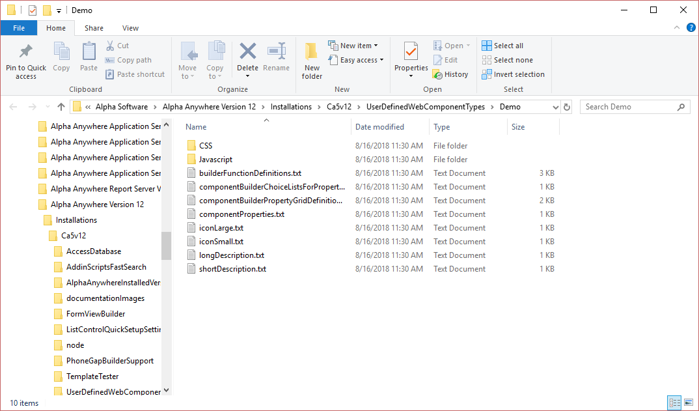This screenshot has height=411, width=699.
Task: Click Alpha Anywhere Version 12 breadcrumb
Action: pos(209,107)
